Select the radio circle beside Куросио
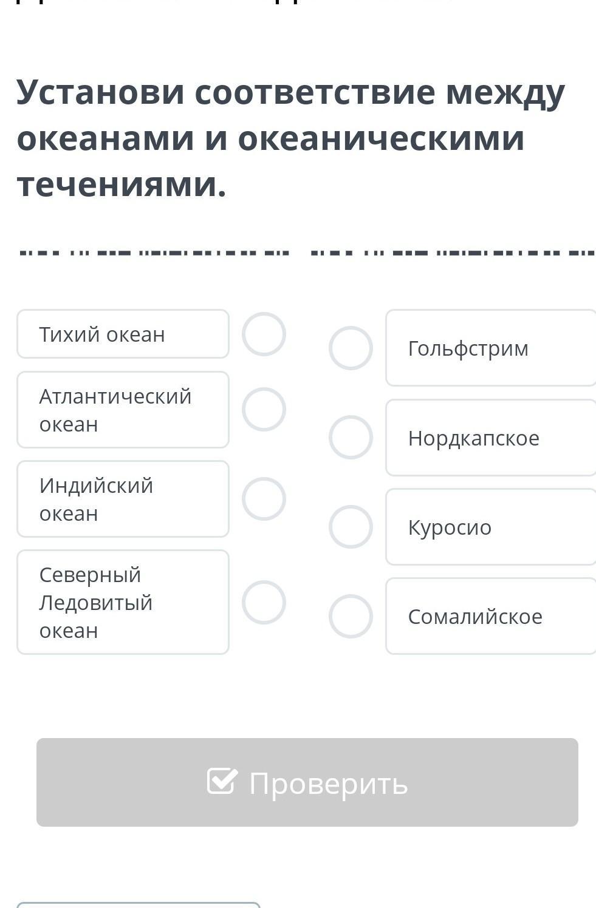The width and height of the screenshot is (596, 908). tap(351, 526)
